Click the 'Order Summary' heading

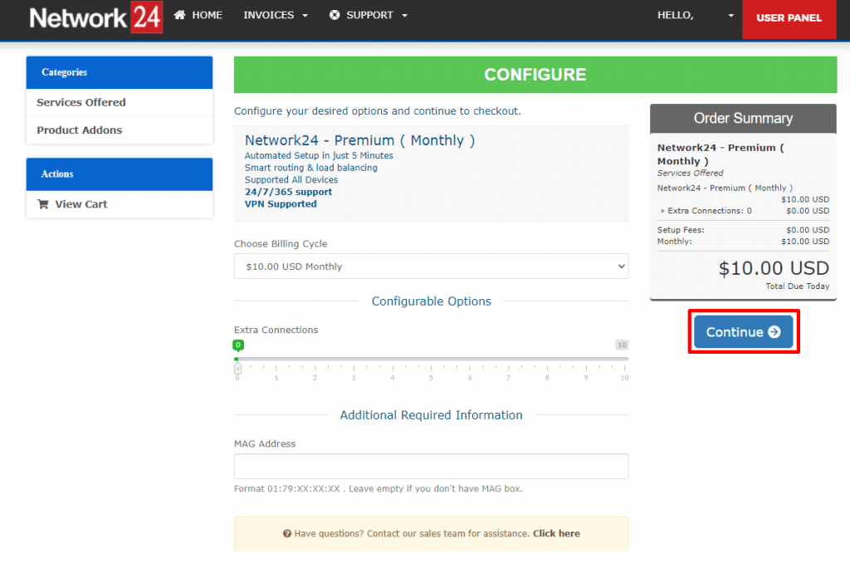click(743, 118)
